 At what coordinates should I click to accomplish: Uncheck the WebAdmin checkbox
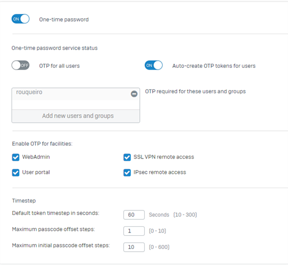point(15,157)
